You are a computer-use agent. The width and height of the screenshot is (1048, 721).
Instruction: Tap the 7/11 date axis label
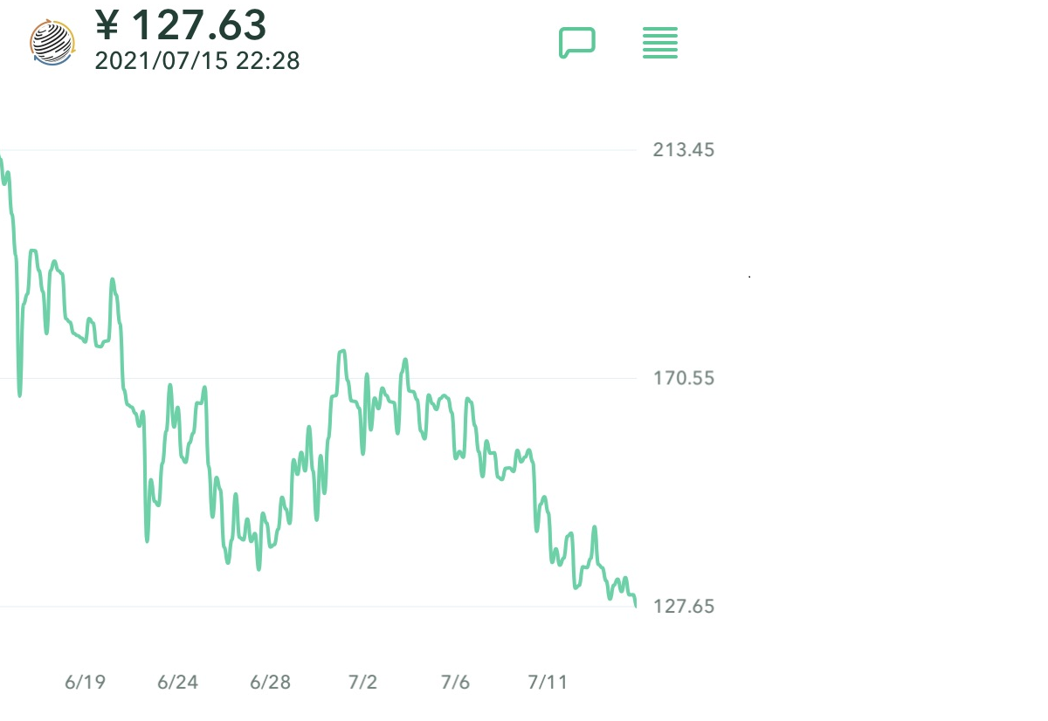[x=548, y=683]
